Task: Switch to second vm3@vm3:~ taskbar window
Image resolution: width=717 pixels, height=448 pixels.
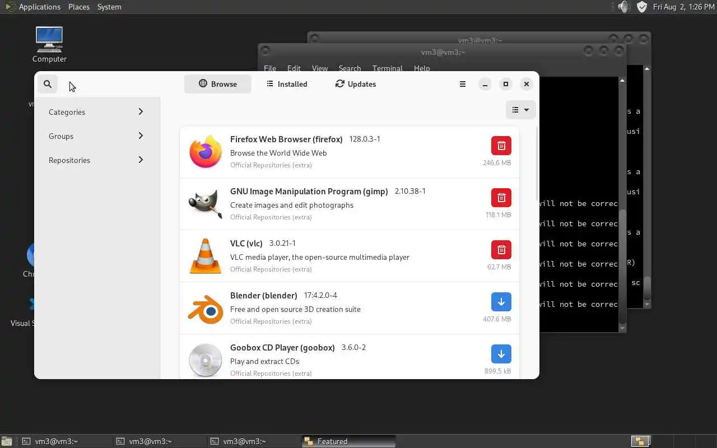Action: [160, 441]
